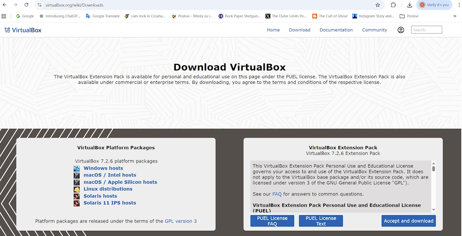Bookmark this page with the star icon

coord(377,5)
